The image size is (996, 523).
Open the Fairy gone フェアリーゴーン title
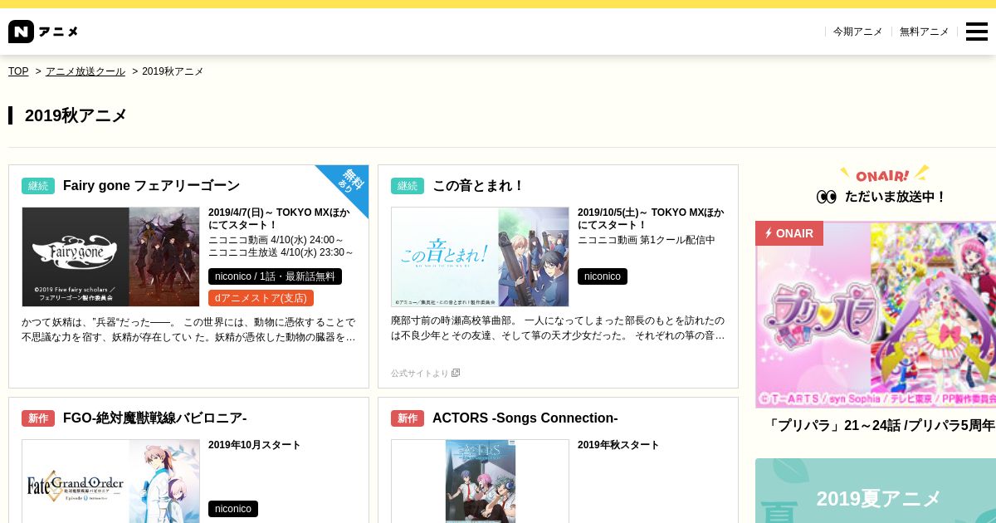point(151,186)
